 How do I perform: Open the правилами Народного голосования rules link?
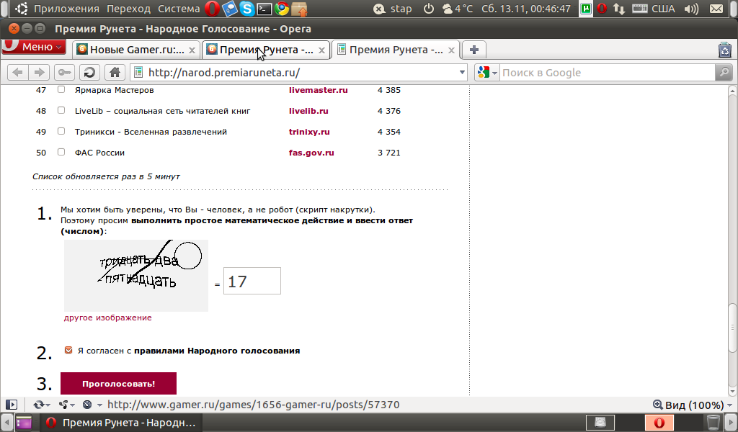(217, 351)
